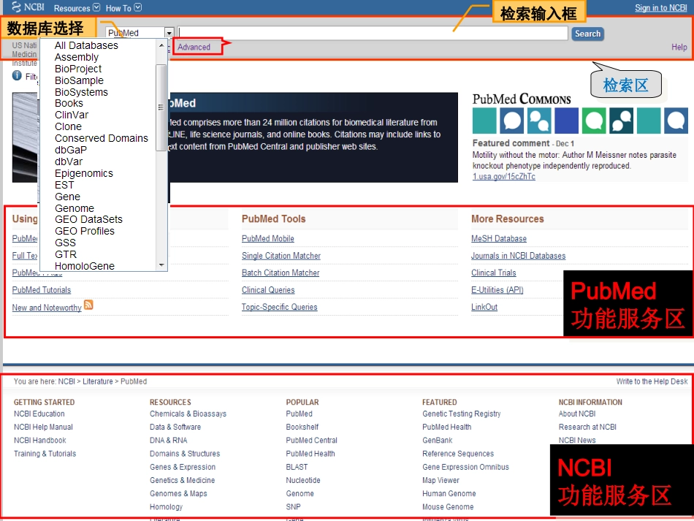Click the search query input field
Image resolution: width=694 pixels, height=521 pixels.
point(373,33)
